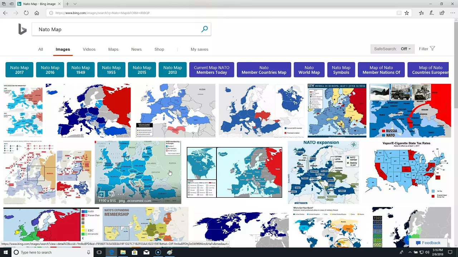Choose Nato Member Countries Map chip
The image size is (458, 257).
(264, 70)
